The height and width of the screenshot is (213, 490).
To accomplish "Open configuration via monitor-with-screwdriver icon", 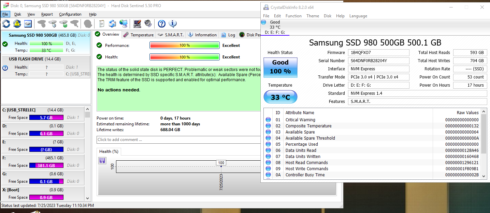I will pyautogui.click(x=137, y=23).
